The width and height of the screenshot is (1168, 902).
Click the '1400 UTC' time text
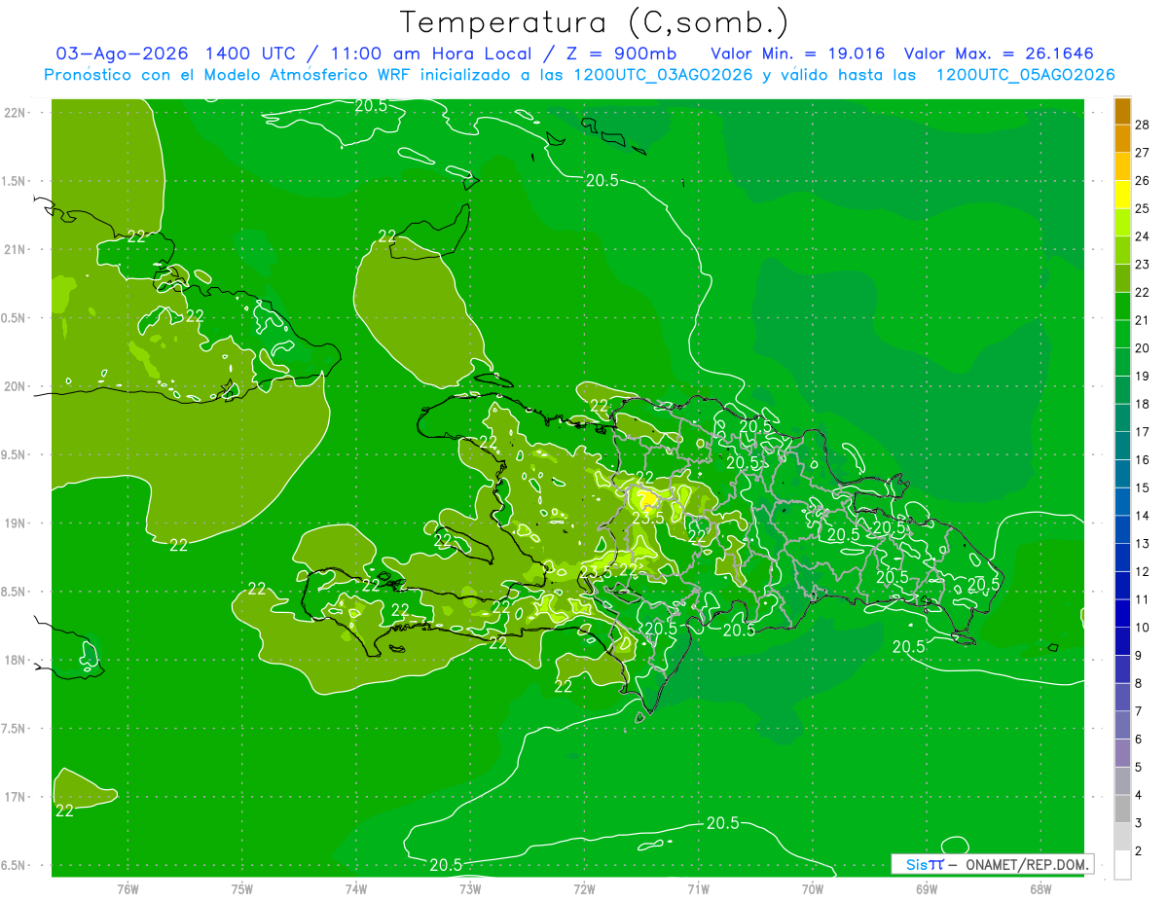coord(251,53)
